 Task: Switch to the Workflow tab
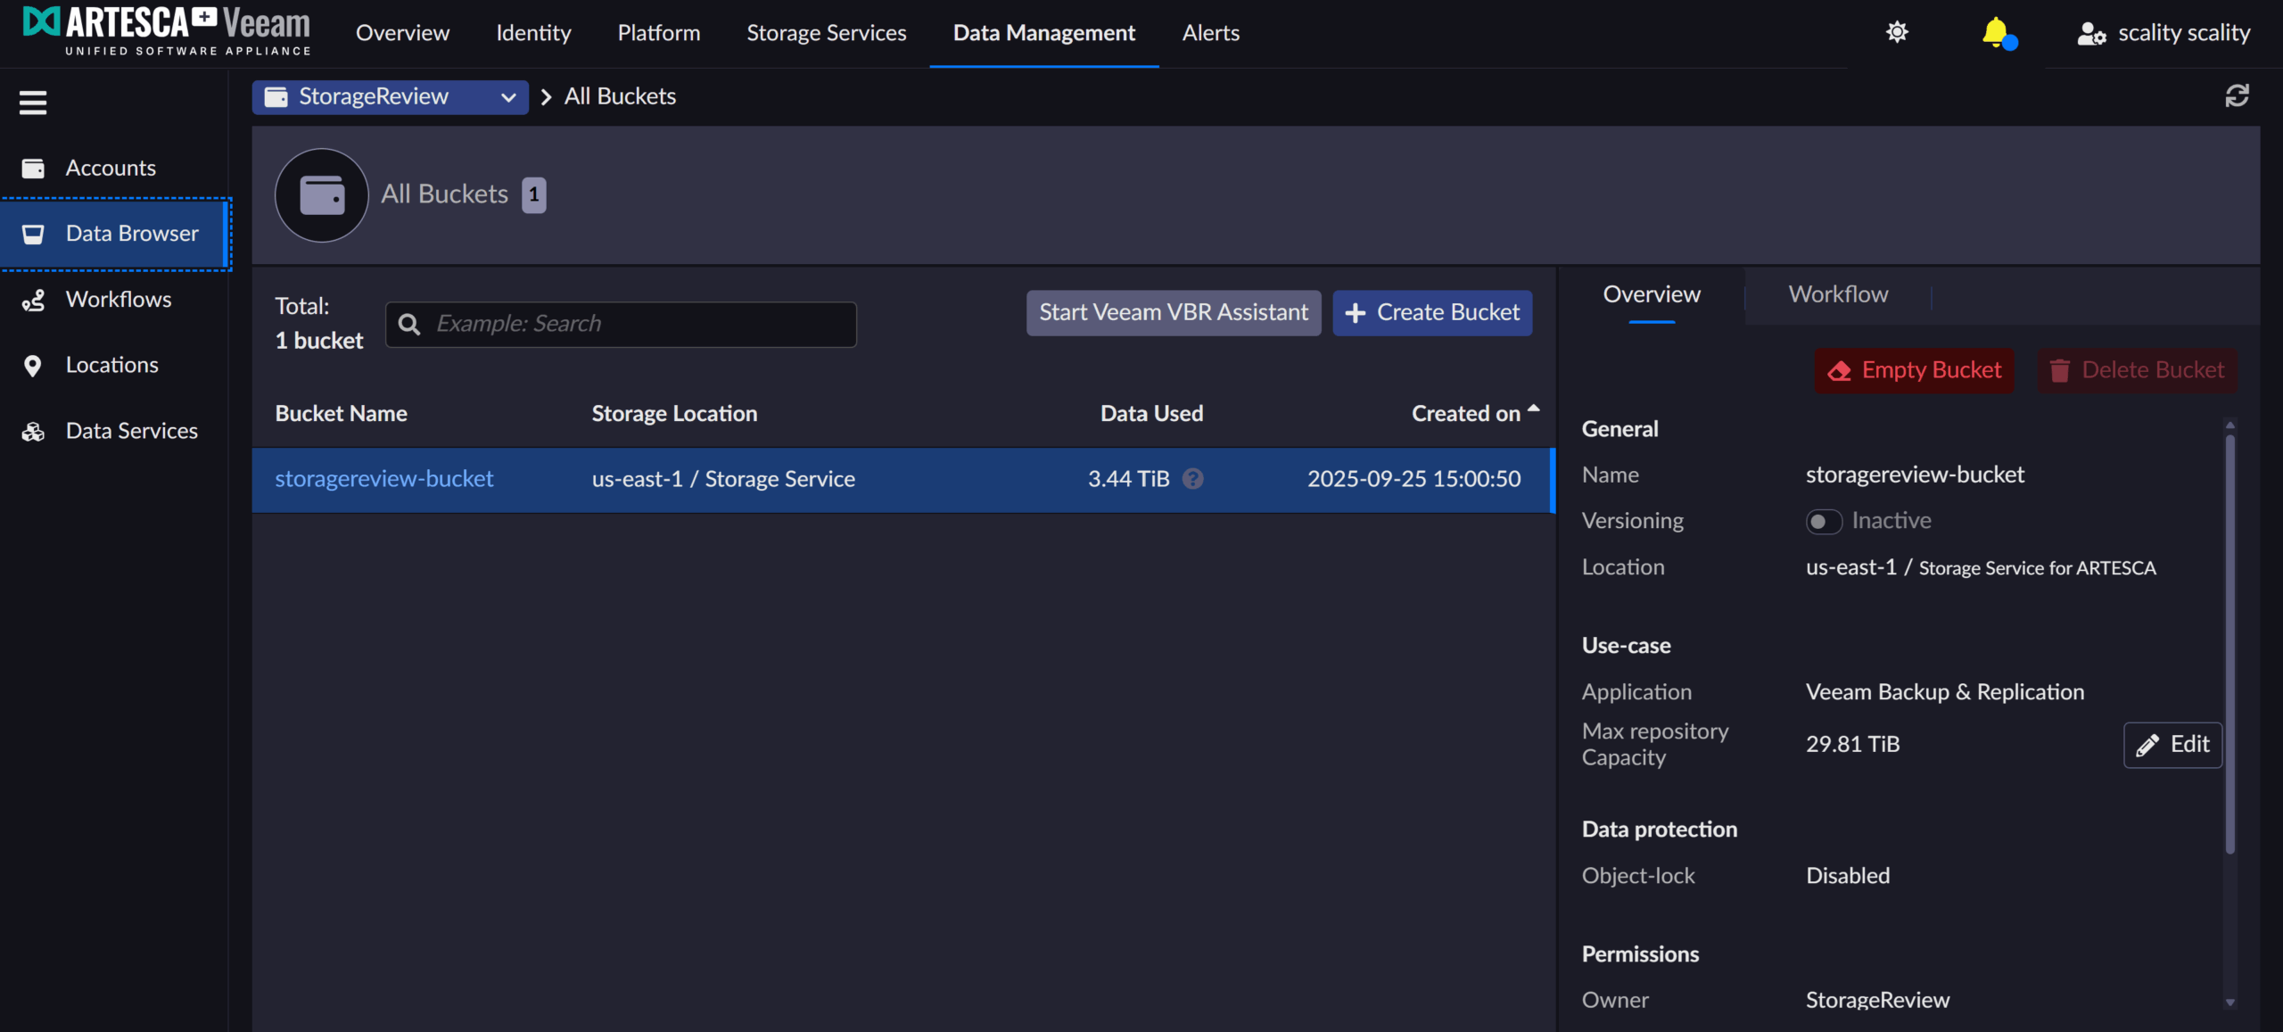(x=1837, y=294)
